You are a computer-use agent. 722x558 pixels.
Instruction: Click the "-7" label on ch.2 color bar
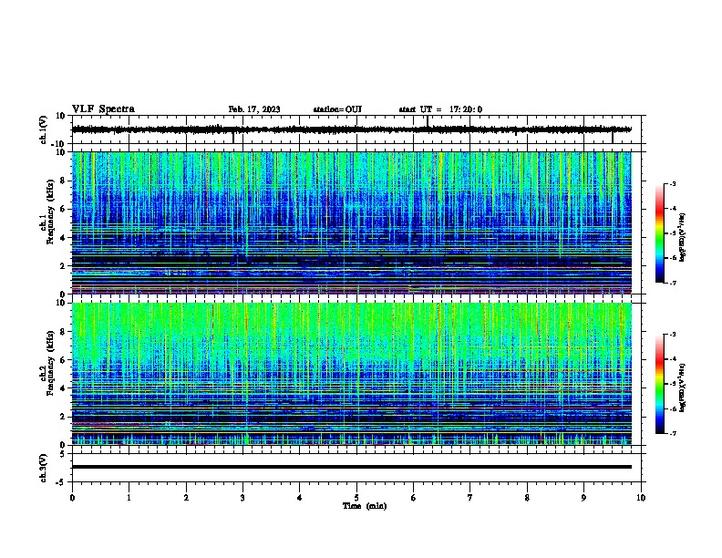(672, 434)
